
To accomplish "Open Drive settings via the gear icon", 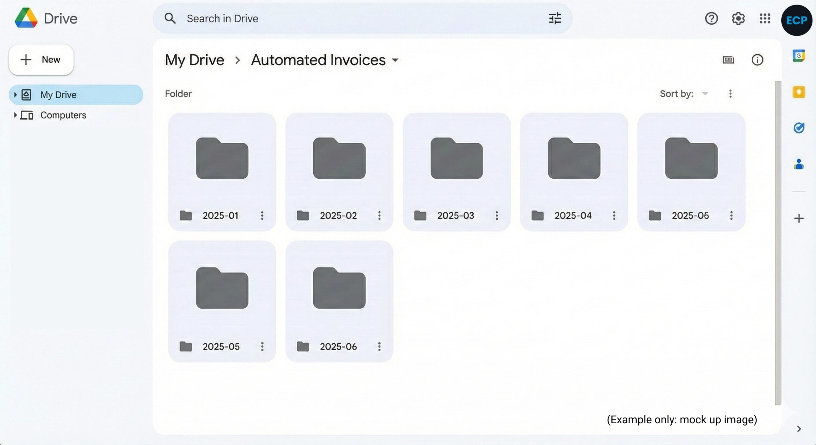I will point(738,18).
